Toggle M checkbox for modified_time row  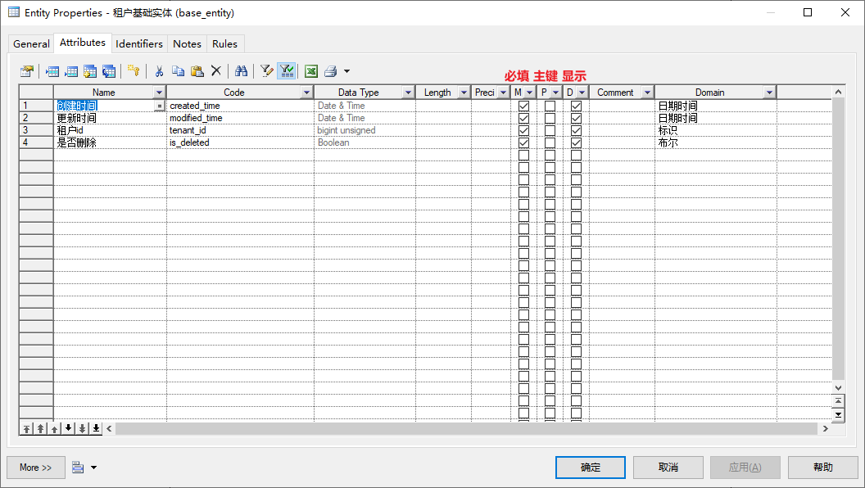coord(523,117)
